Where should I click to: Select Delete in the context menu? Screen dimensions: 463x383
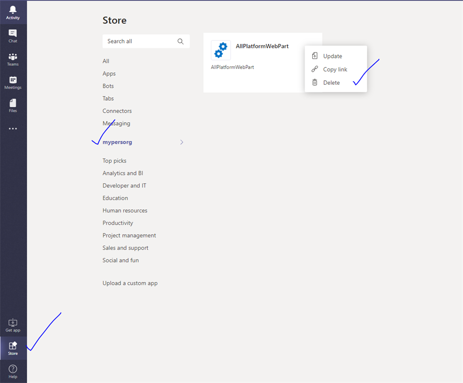[x=331, y=82]
